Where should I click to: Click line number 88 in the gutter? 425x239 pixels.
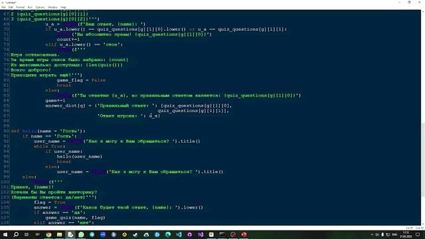pos(6,121)
